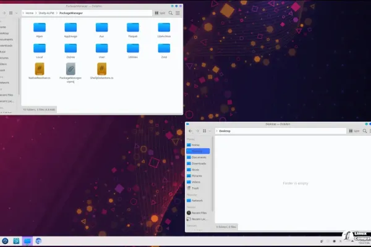Screen dimensions: 371x247
Task: Go forward in Desktop Dolphin window
Action: click(x=198, y=131)
